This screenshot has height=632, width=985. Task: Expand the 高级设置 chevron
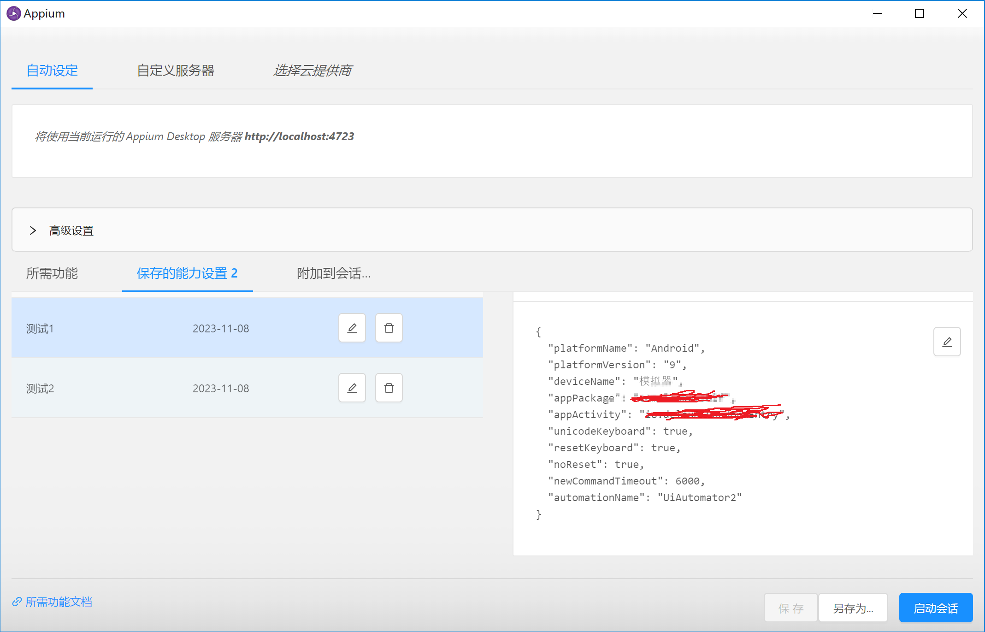click(x=33, y=230)
